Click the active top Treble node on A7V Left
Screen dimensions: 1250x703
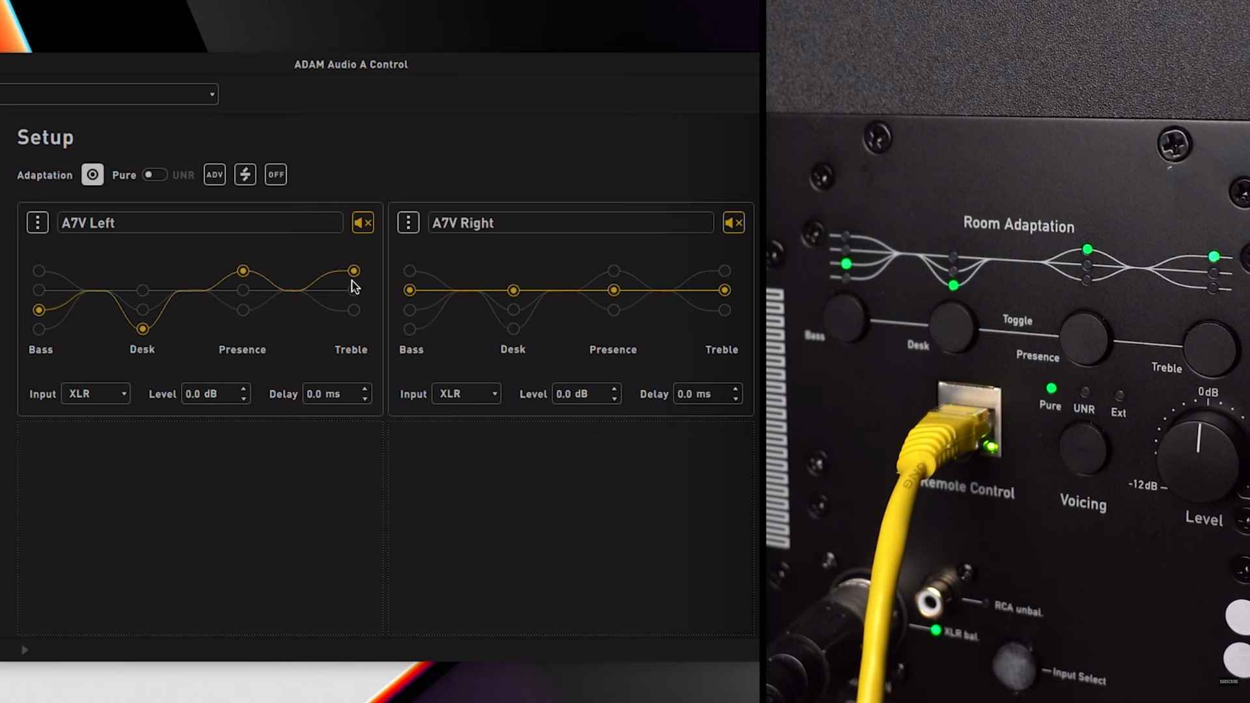point(354,271)
